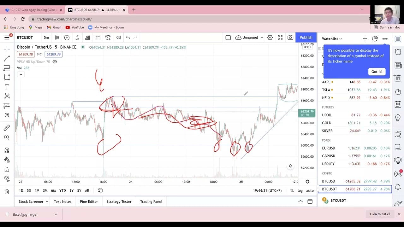Open the USDT currency selector

tap(307, 47)
